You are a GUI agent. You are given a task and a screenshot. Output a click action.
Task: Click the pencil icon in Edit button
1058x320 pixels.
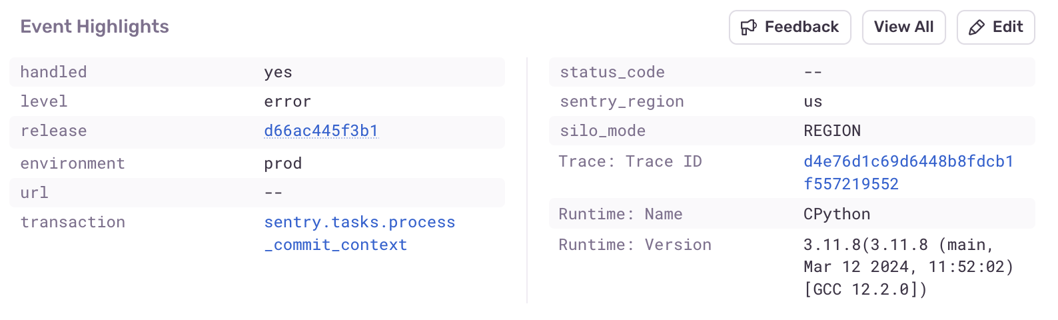pyautogui.click(x=977, y=27)
